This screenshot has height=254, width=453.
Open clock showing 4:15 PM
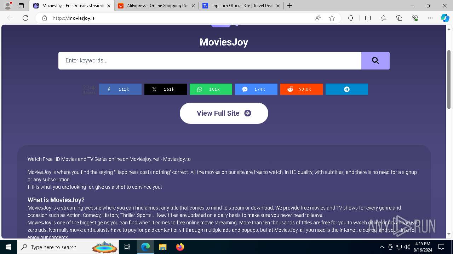(423, 247)
